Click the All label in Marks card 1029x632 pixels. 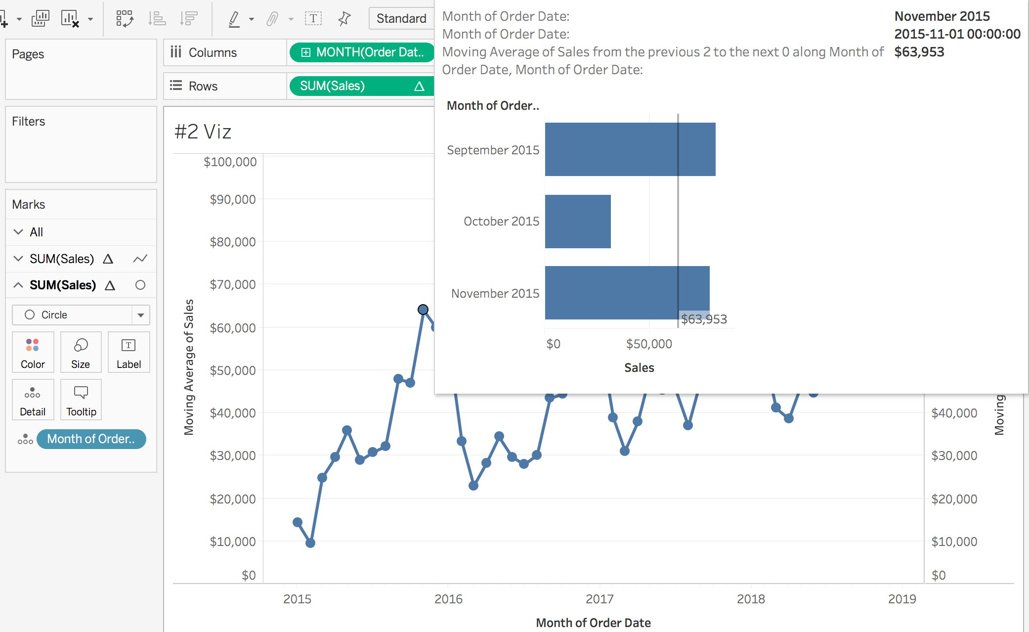[x=37, y=232]
